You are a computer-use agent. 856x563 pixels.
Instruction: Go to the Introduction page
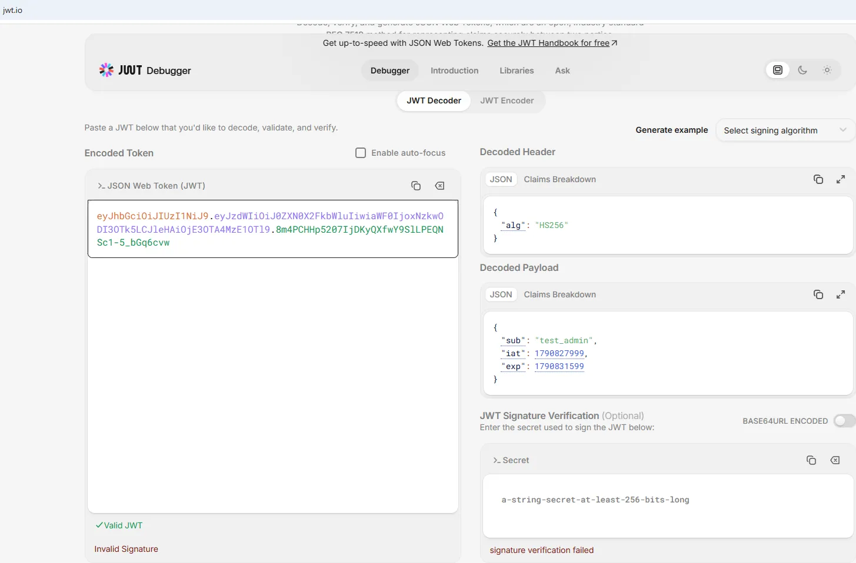(455, 71)
